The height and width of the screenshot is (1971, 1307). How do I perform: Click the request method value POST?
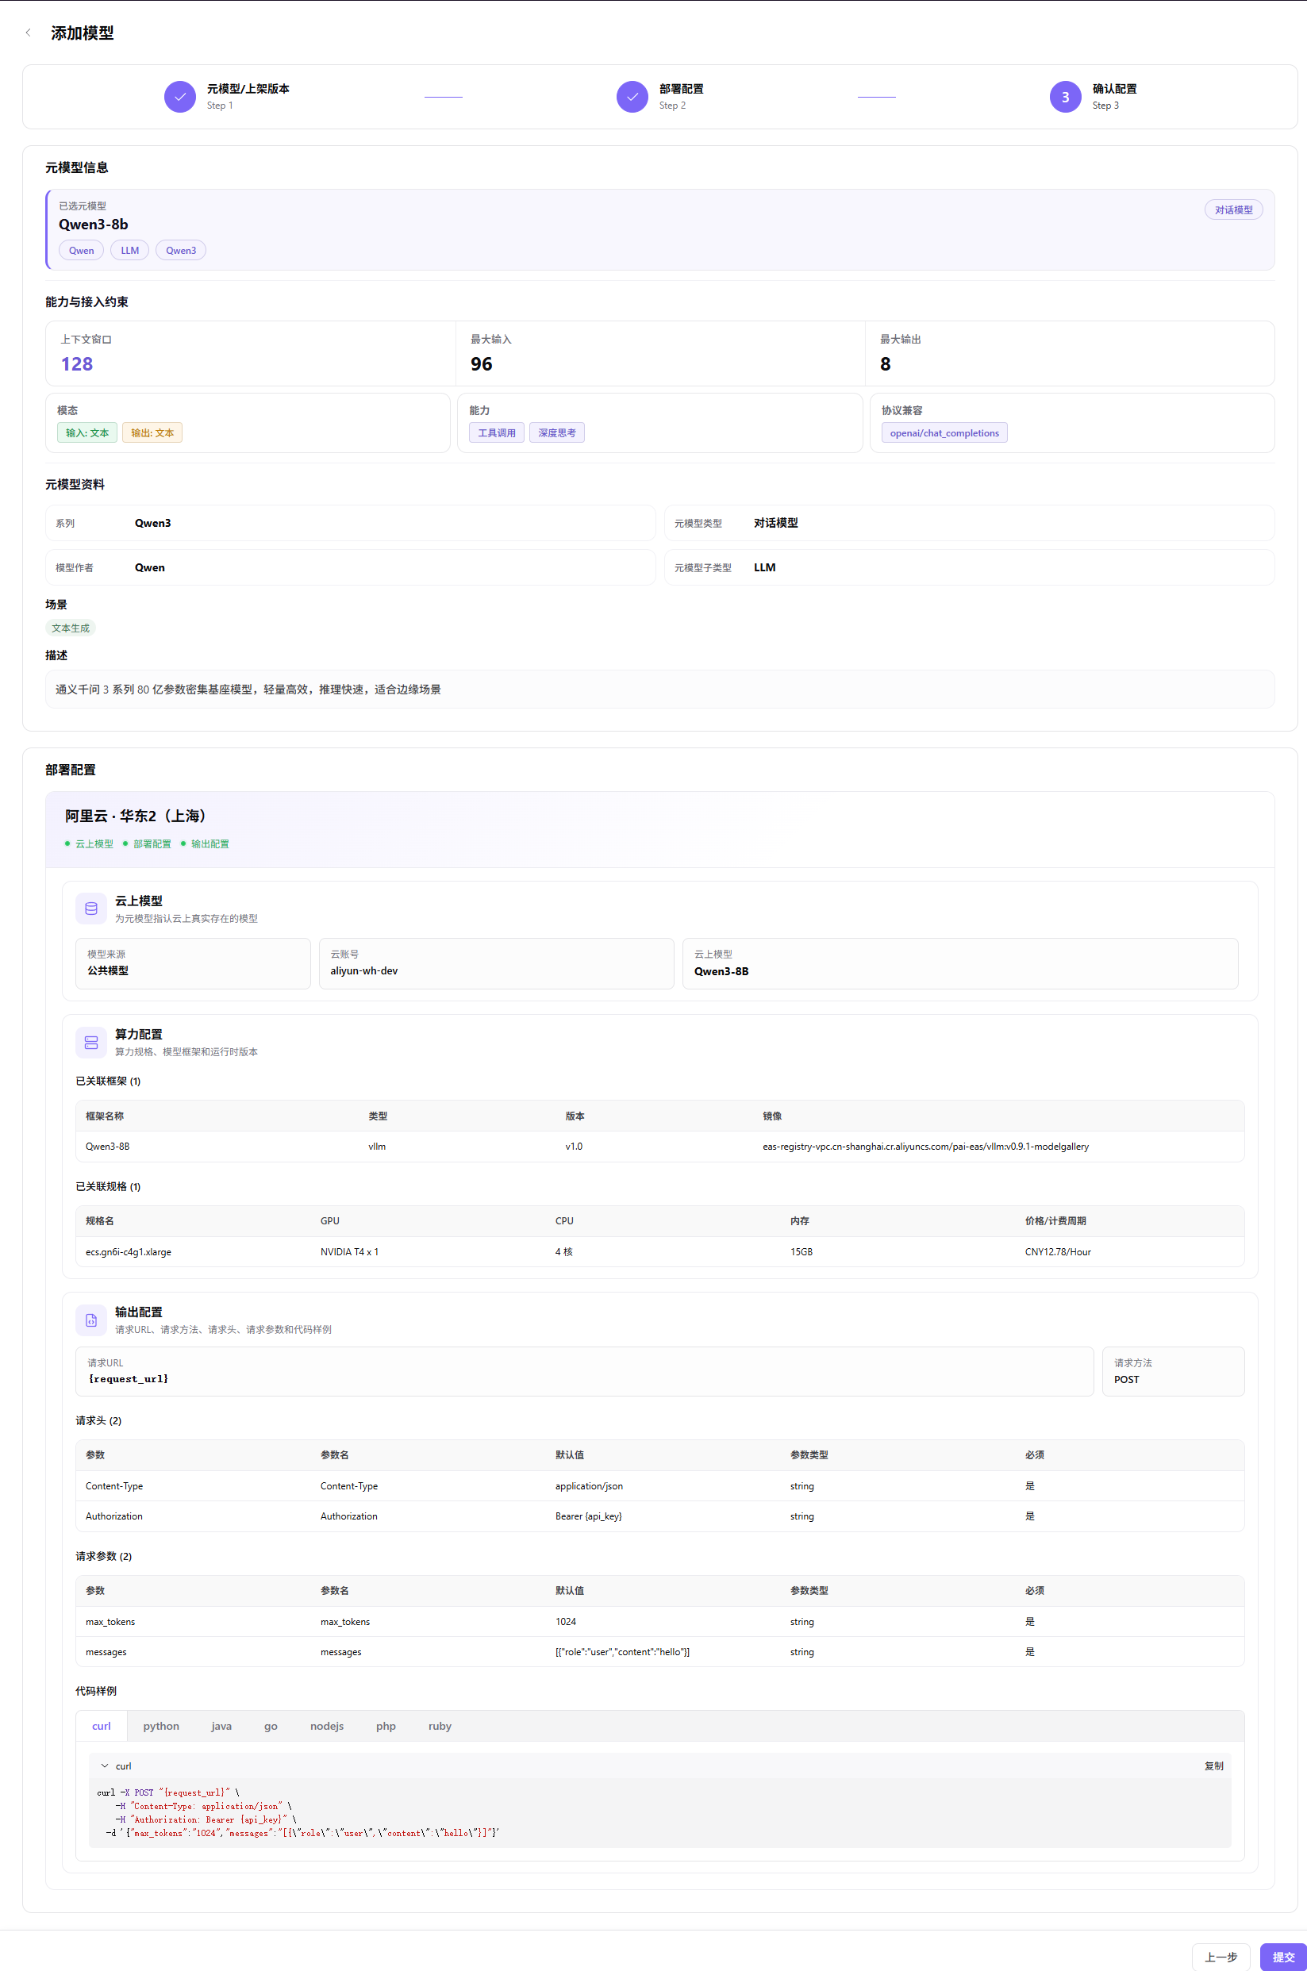(1127, 1379)
